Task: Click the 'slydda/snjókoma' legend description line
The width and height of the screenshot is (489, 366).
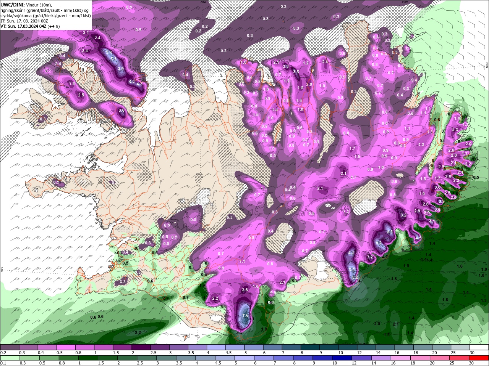Action: [x=45, y=16]
